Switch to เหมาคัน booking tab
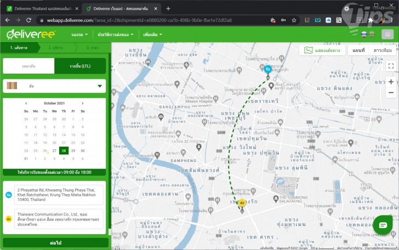The image size is (399, 250). coord(29,66)
